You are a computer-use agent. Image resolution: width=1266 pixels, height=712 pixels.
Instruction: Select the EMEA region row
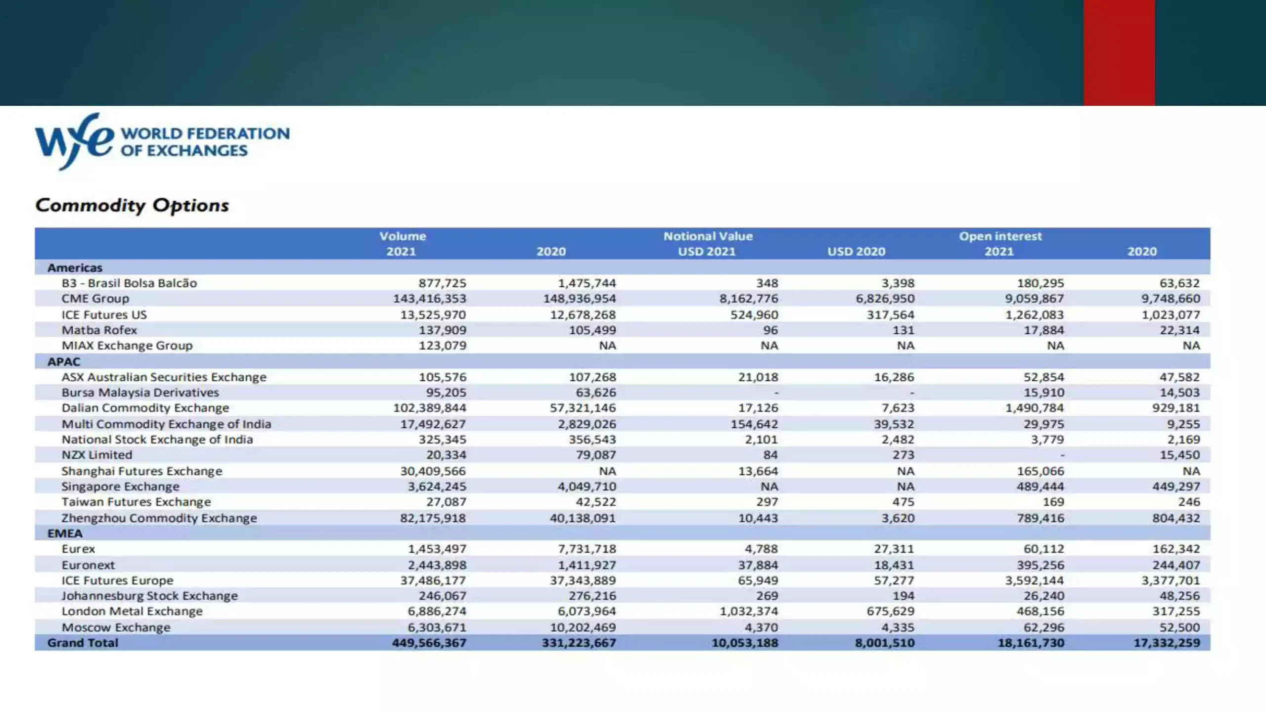click(622, 534)
